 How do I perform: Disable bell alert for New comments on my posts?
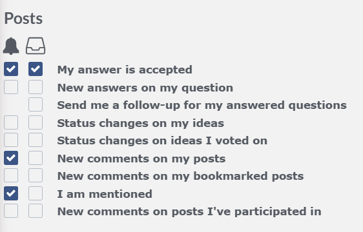[x=11, y=158]
